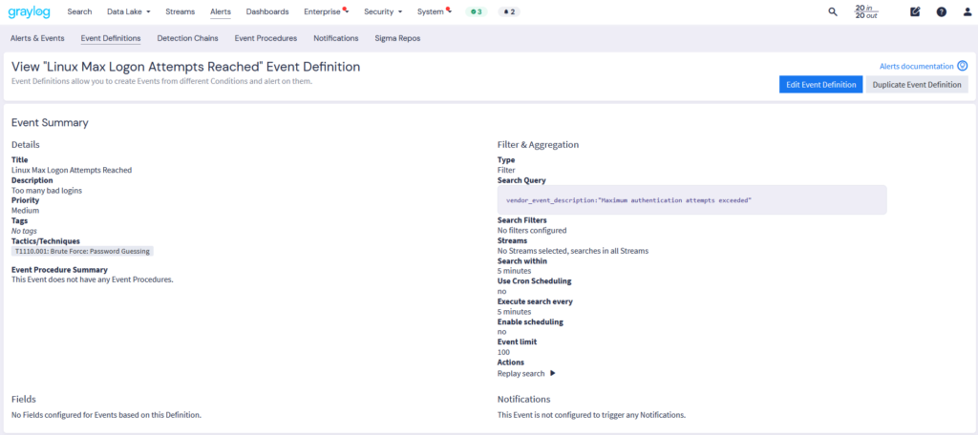Image resolution: width=978 pixels, height=435 pixels.
Task: Switch to Alerts & Events tab
Action: coord(37,38)
